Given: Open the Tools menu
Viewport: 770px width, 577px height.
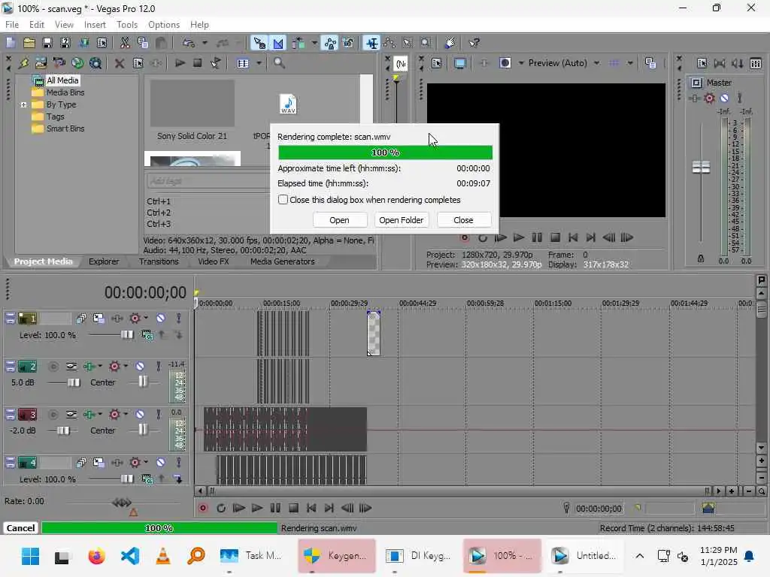Looking at the screenshot, I should 127,25.
